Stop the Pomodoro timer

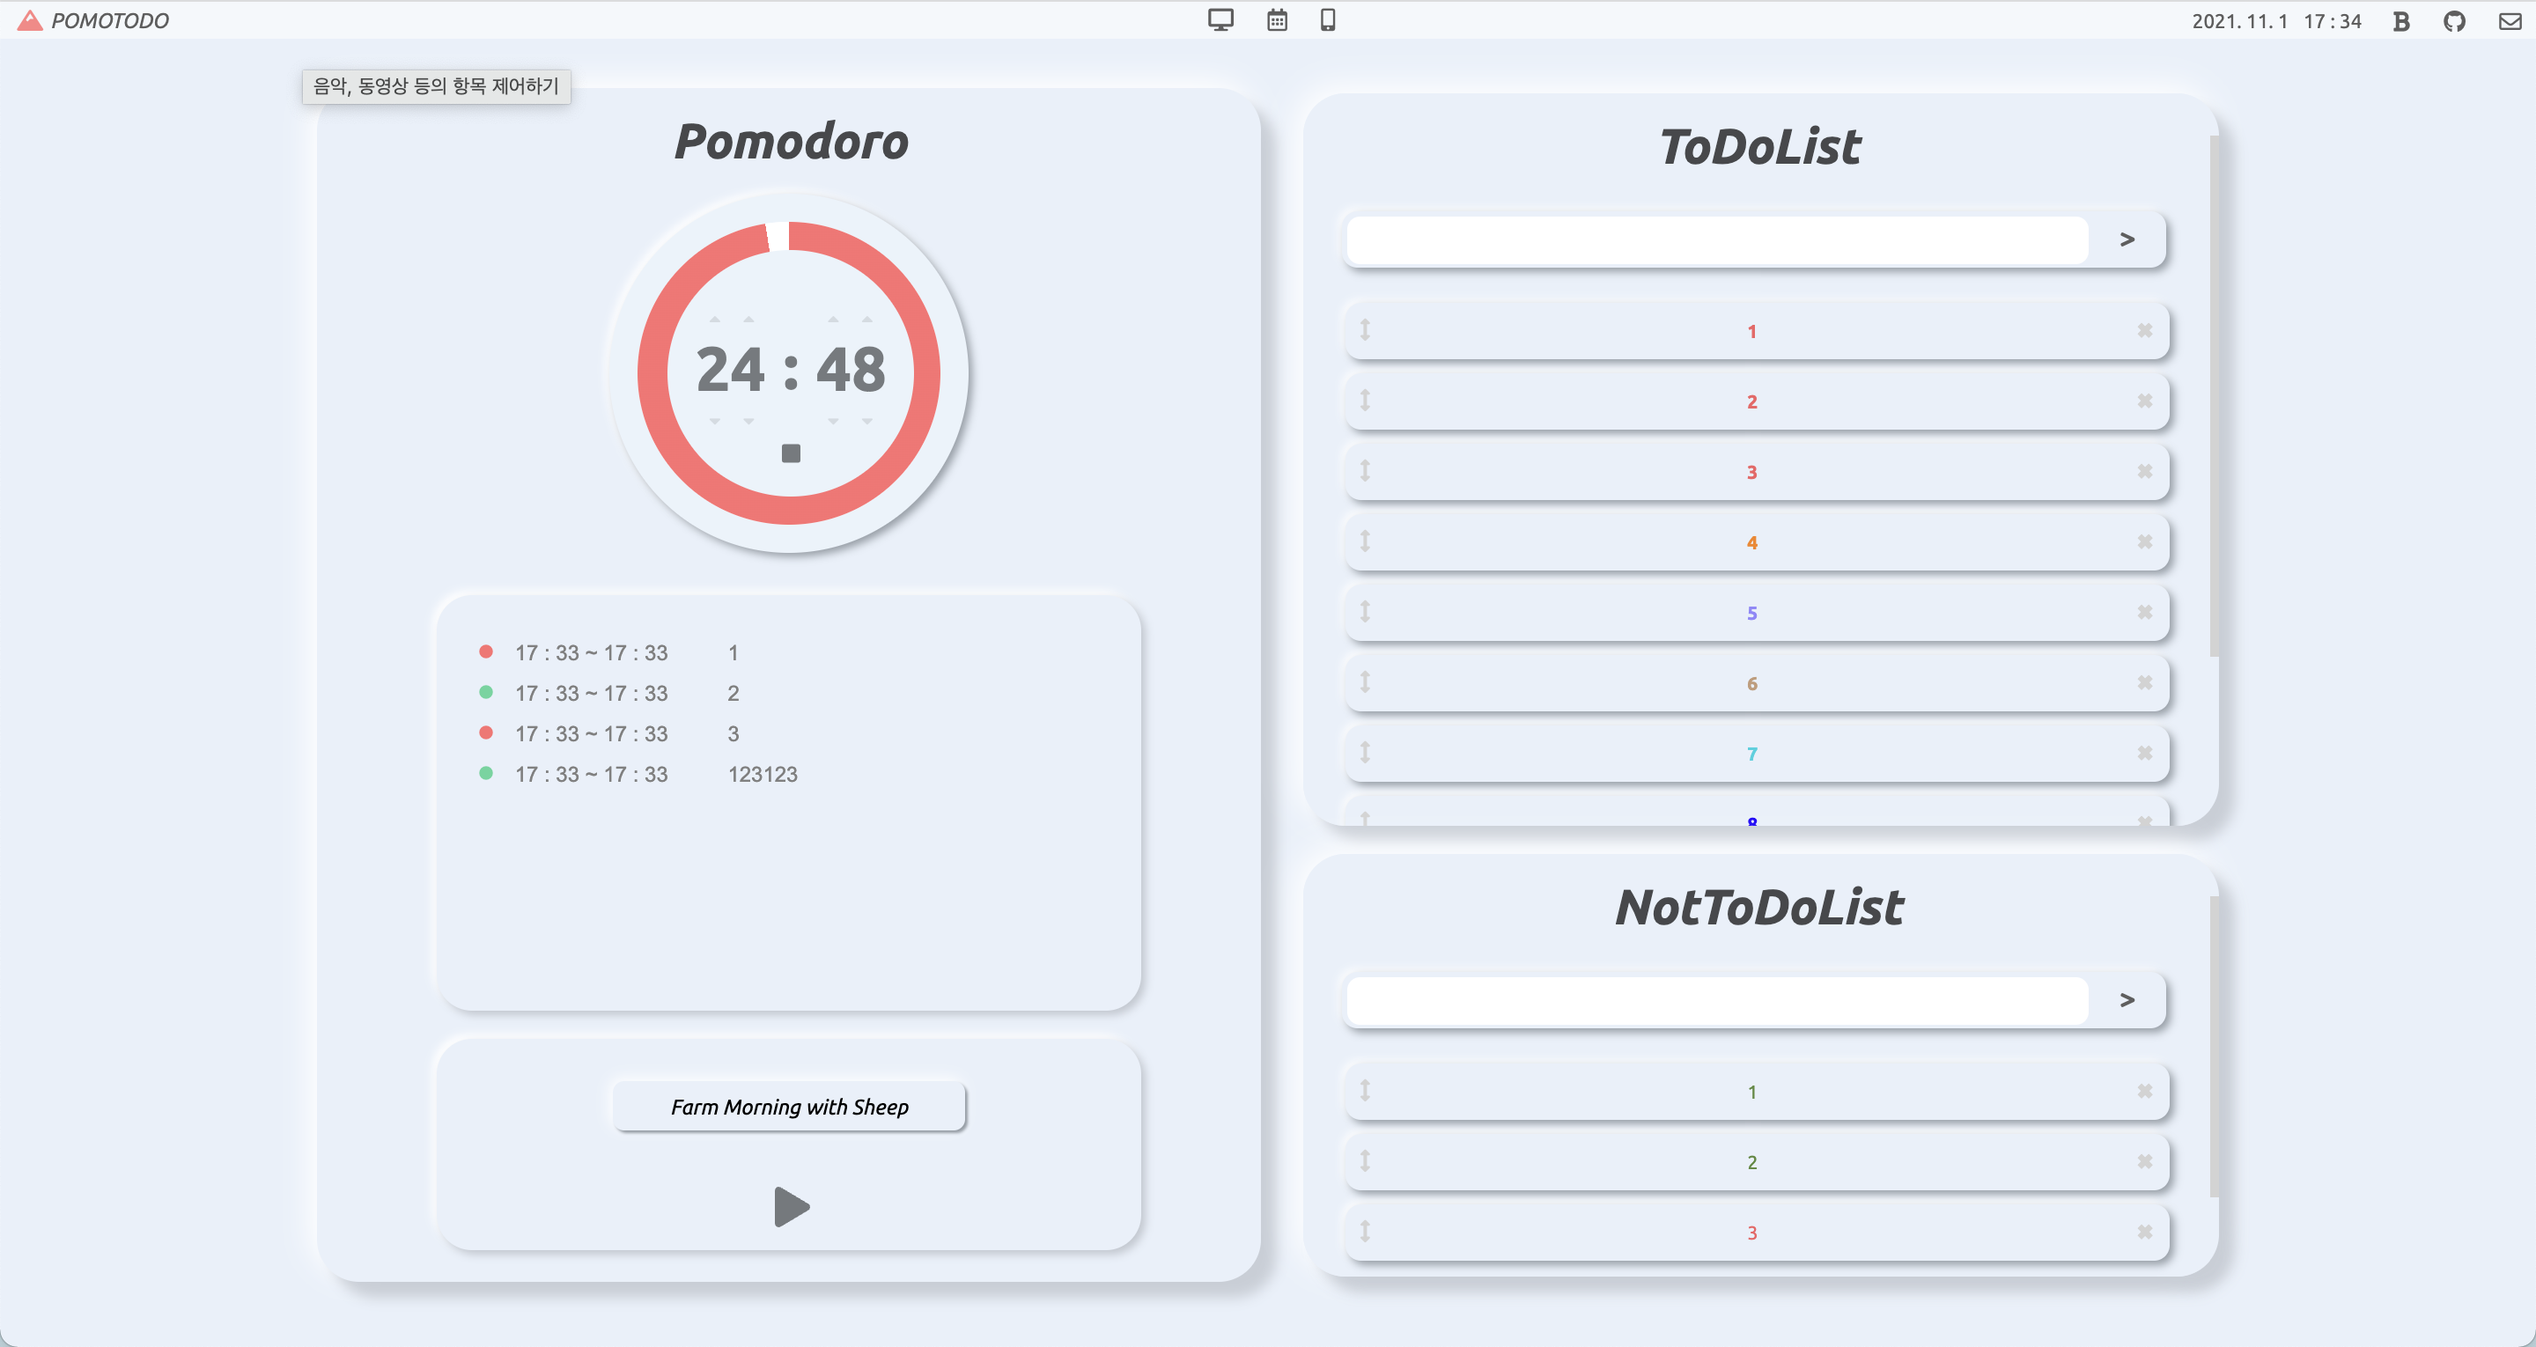click(791, 453)
